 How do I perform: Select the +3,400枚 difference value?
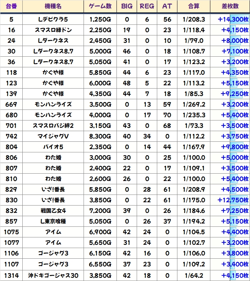click(x=235, y=264)
